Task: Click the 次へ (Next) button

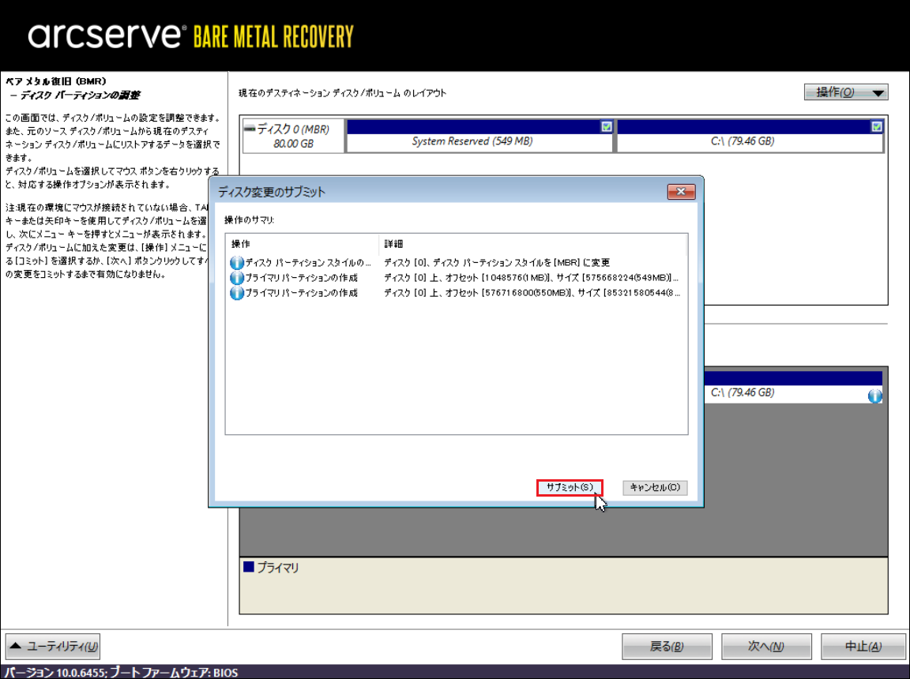Action: (x=766, y=647)
